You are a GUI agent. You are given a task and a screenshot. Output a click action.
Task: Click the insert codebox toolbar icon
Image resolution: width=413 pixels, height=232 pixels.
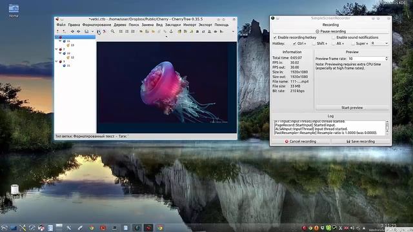[x=153, y=32]
